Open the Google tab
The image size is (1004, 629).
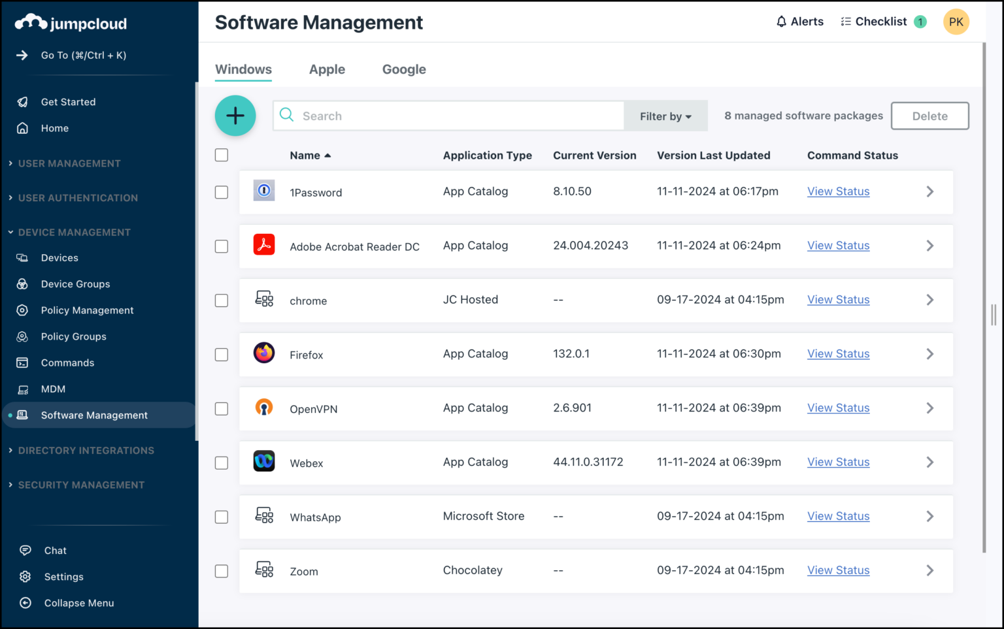pos(403,69)
